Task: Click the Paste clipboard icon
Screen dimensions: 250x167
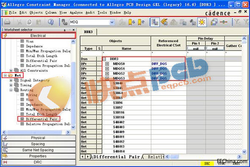Action: tap(39, 22)
